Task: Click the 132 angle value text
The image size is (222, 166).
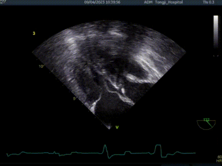Action: [206, 120]
